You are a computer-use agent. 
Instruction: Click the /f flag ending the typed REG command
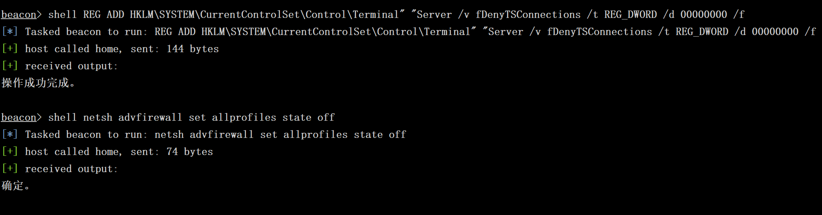(x=739, y=15)
